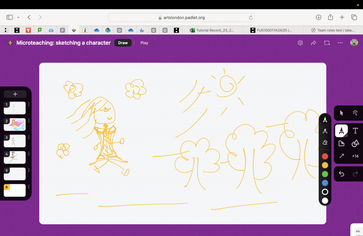This screenshot has height=236, width=363.
Task: Pick the arrow connector tool
Action: click(341, 156)
